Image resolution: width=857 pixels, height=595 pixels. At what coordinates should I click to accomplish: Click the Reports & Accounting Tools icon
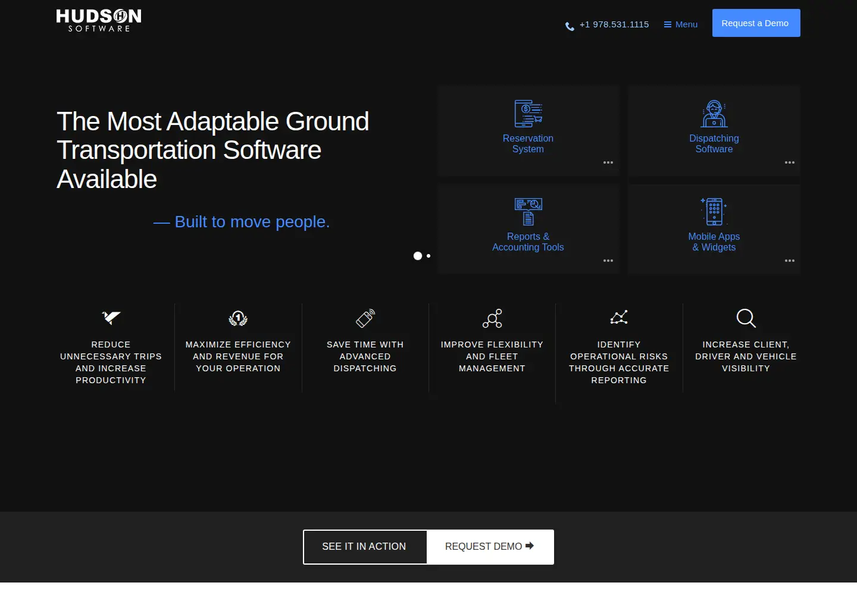528,212
